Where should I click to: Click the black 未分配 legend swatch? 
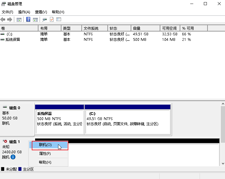[x=3, y=169]
